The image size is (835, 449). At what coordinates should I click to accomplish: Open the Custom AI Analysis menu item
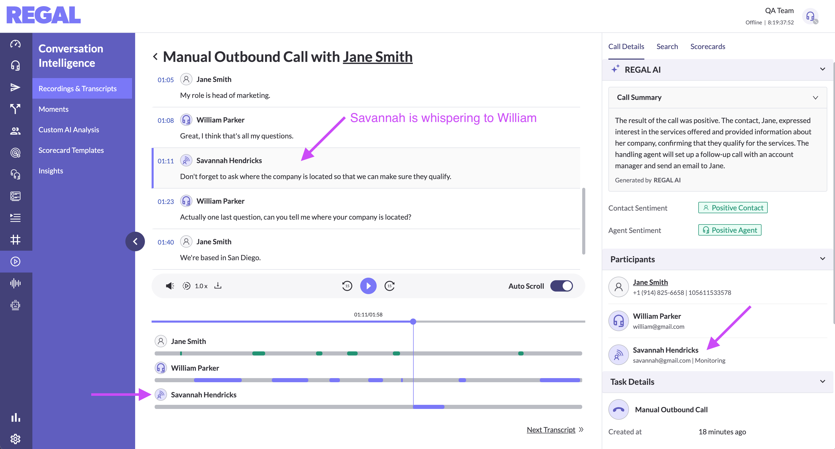(69, 130)
